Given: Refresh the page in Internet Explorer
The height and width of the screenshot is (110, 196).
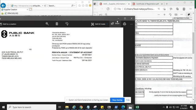Looking at the screenshot, I should pyautogui.click(x=45, y=5).
